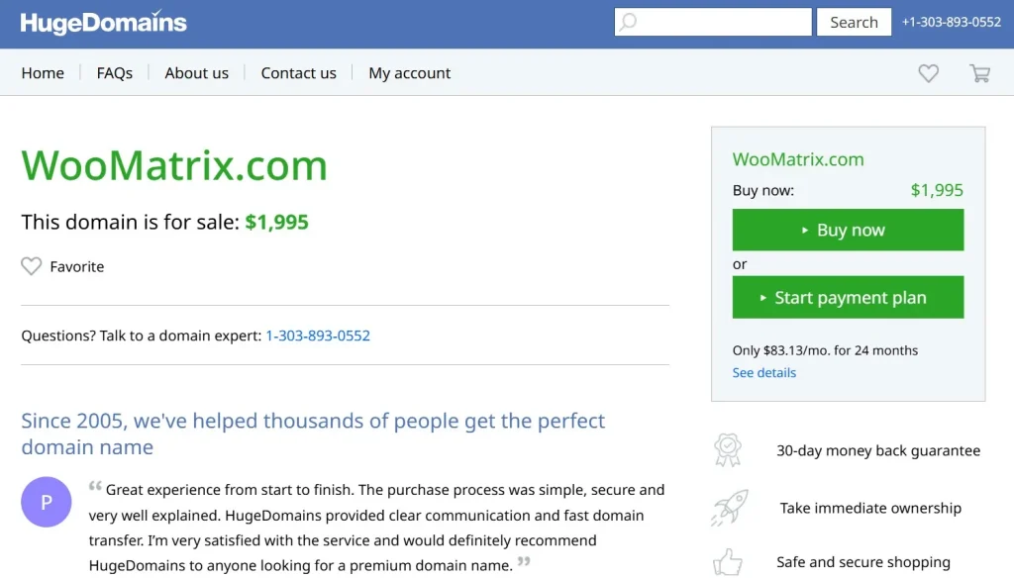Open My account page

click(x=409, y=73)
